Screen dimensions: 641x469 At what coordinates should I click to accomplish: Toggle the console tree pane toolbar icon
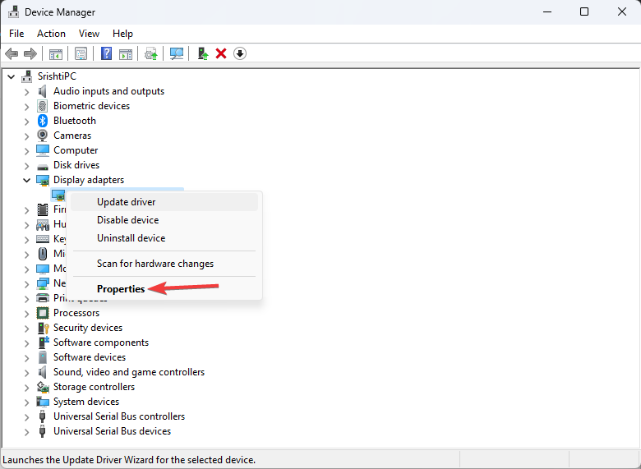click(56, 53)
